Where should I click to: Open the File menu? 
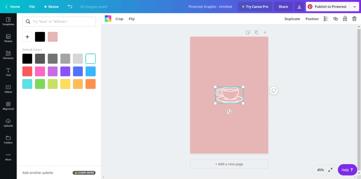pos(32,7)
